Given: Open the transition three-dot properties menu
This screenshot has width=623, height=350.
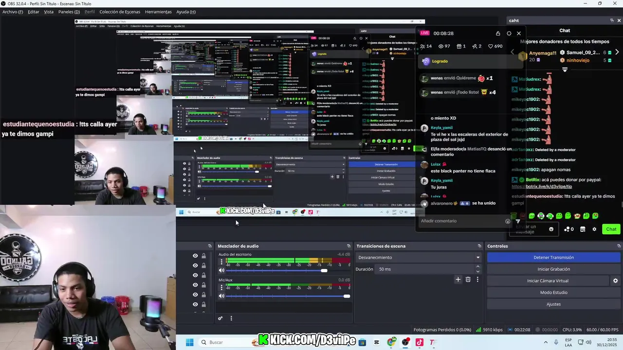Looking at the screenshot, I should click(477, 280).
